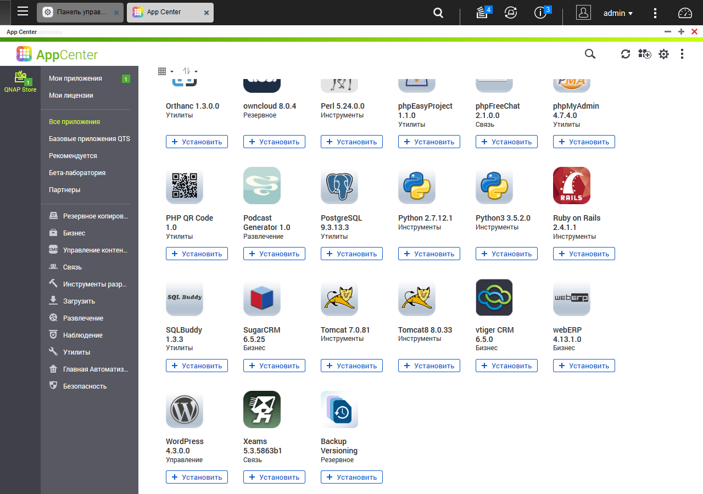Viewport: 703px width, 494px height.
Task: Open the dashboard gauge icon in top bar
Action: [685, 13]
